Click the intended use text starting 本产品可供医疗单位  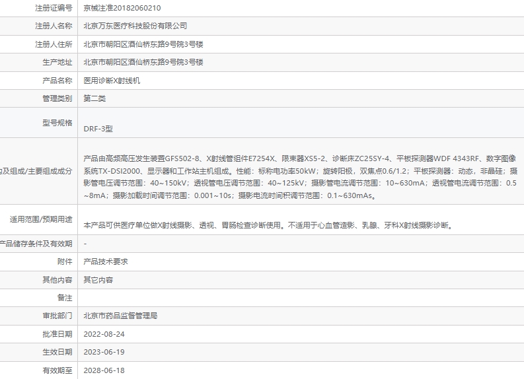[269, 225]
